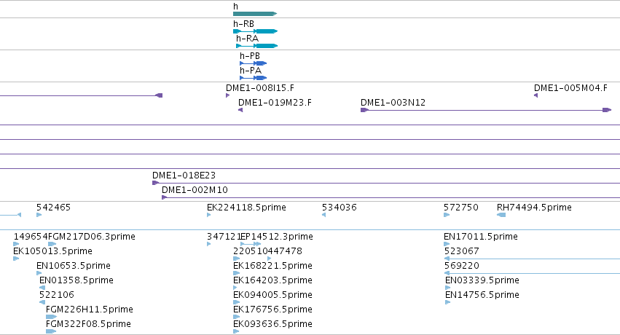This screenshot has height=335, width=620.
Task: Click the 534036 feature label
Action: 340,208
